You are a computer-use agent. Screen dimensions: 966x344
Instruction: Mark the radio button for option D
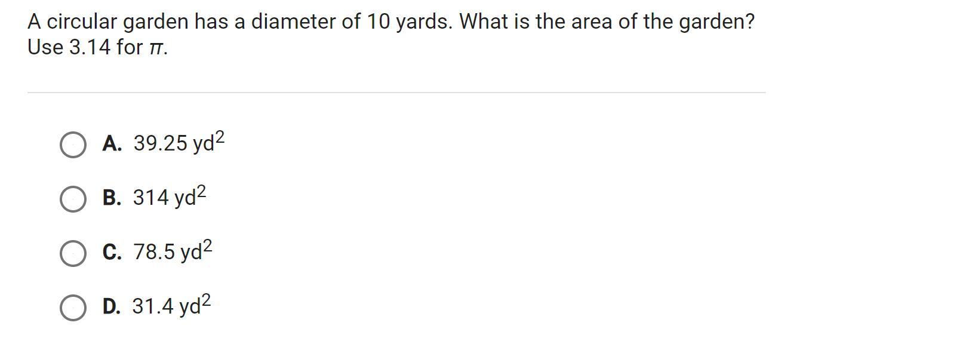point(73,308)
